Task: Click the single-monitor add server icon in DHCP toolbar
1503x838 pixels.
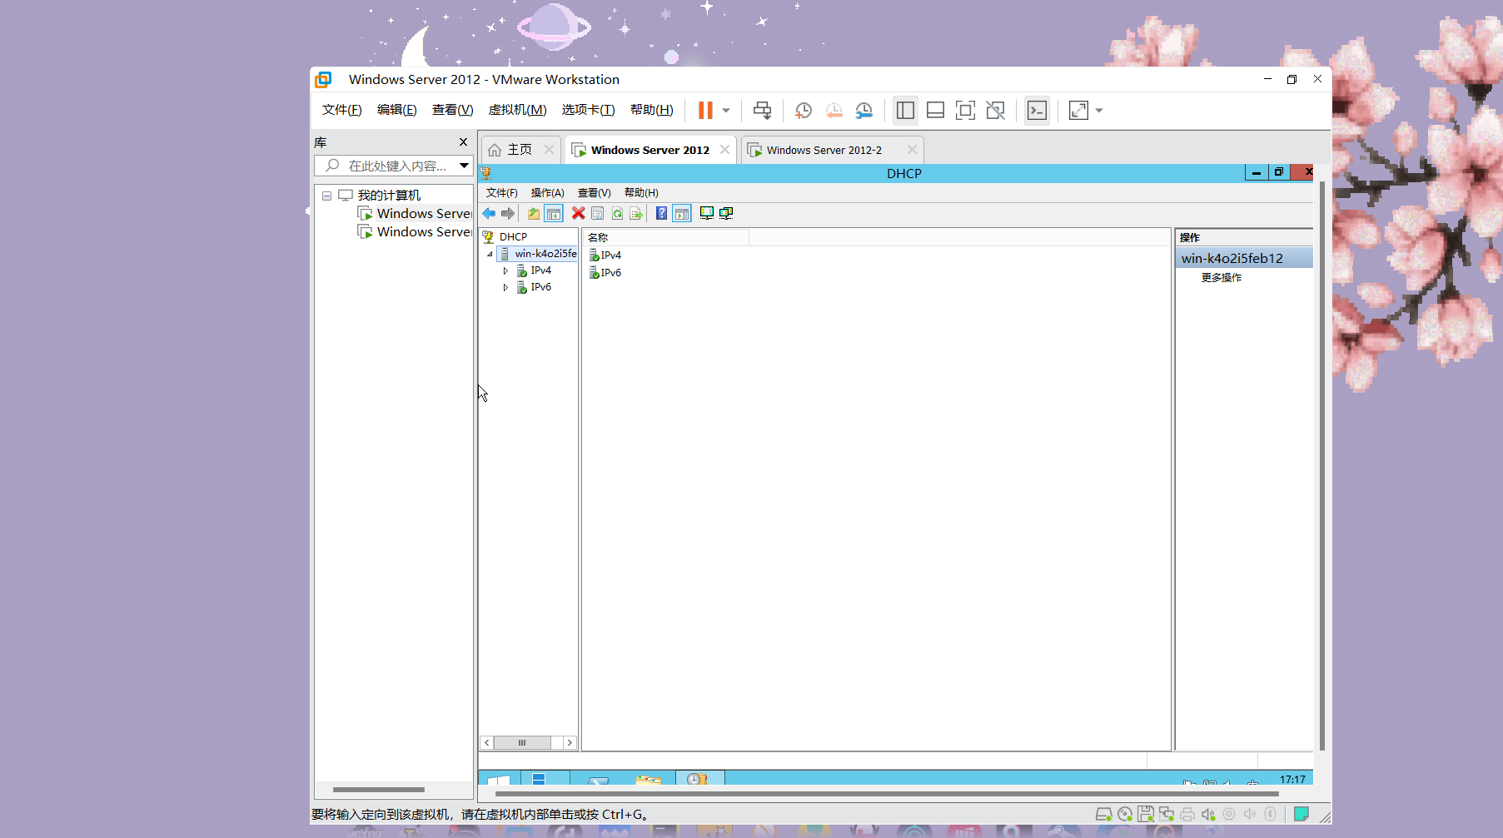Action: (706, 214)
